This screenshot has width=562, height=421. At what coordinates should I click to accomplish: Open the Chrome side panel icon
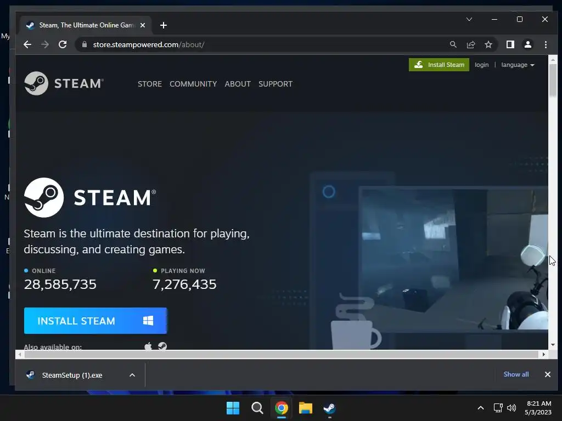coord(510,44)
